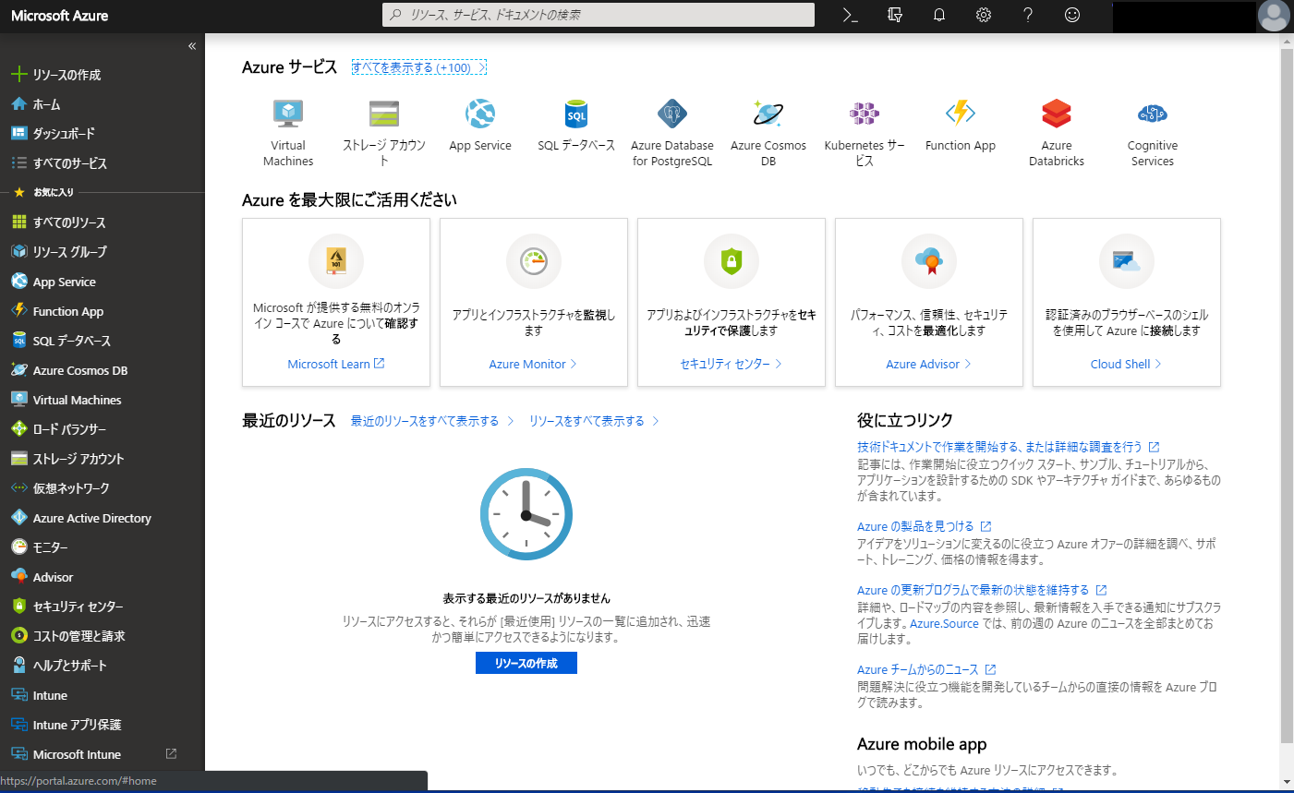Viewport: 1294px width, 793px height.
Task: Open コストの管理と請求 in sidebar
Action: (102, 636)
